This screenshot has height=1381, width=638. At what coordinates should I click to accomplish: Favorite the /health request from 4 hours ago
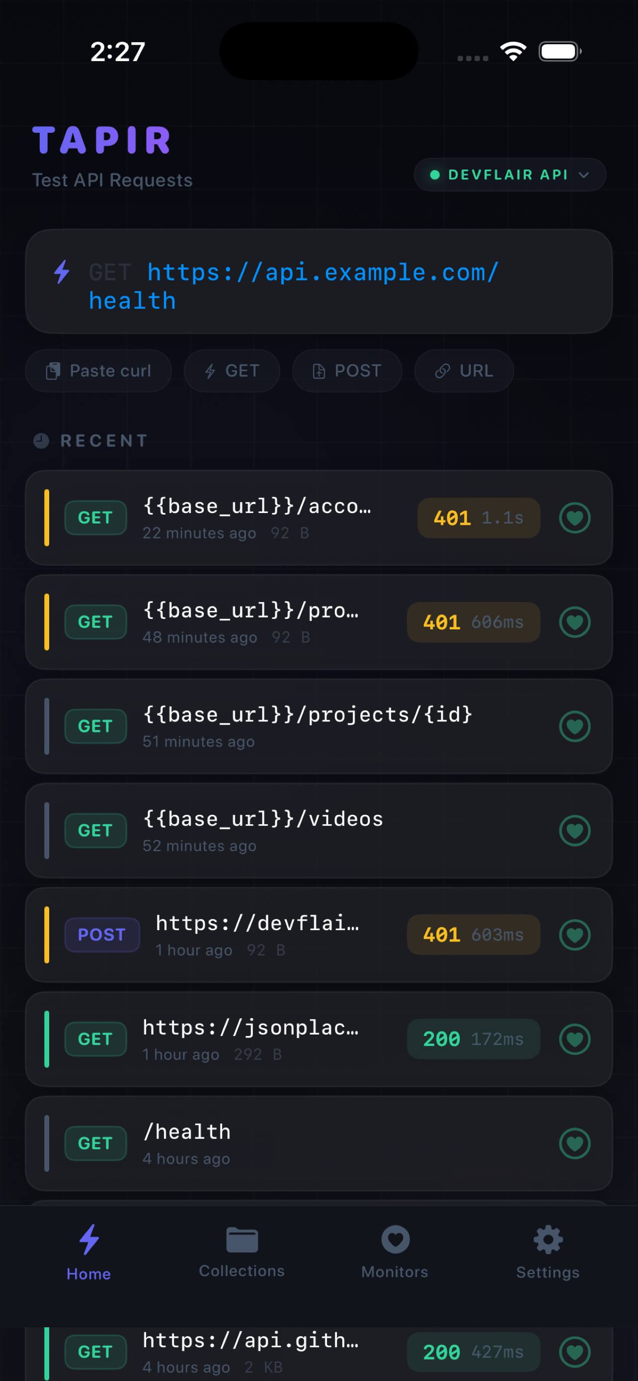click(575, 1143)
